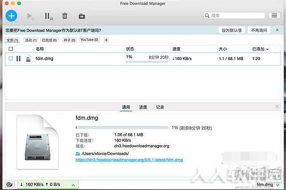Sort by the 名称 column header
This screenshot has width=286, height=190.
(40, 49)
